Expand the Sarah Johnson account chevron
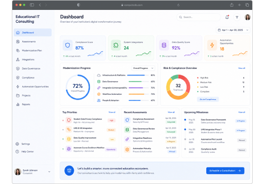Viewport: 265px width, 184px height. point(49,172)
